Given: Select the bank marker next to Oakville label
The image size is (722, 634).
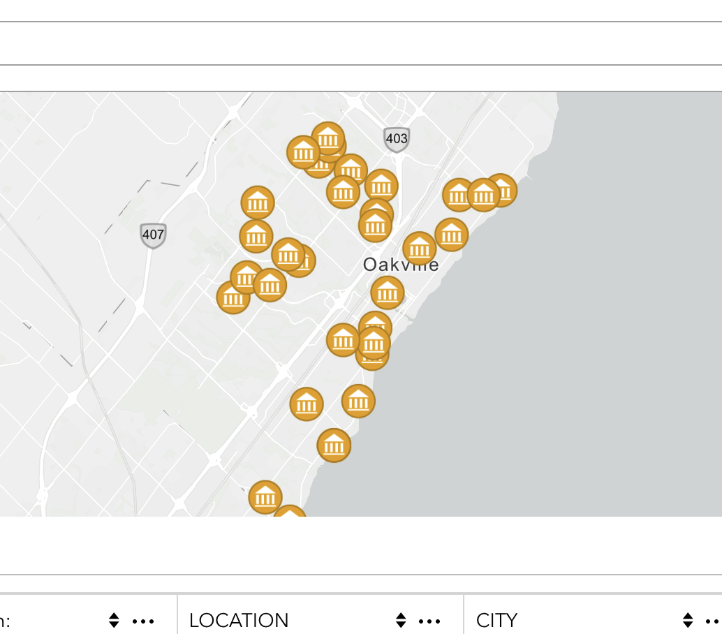Looking at the screenshot, I should [x=420, y=249].
